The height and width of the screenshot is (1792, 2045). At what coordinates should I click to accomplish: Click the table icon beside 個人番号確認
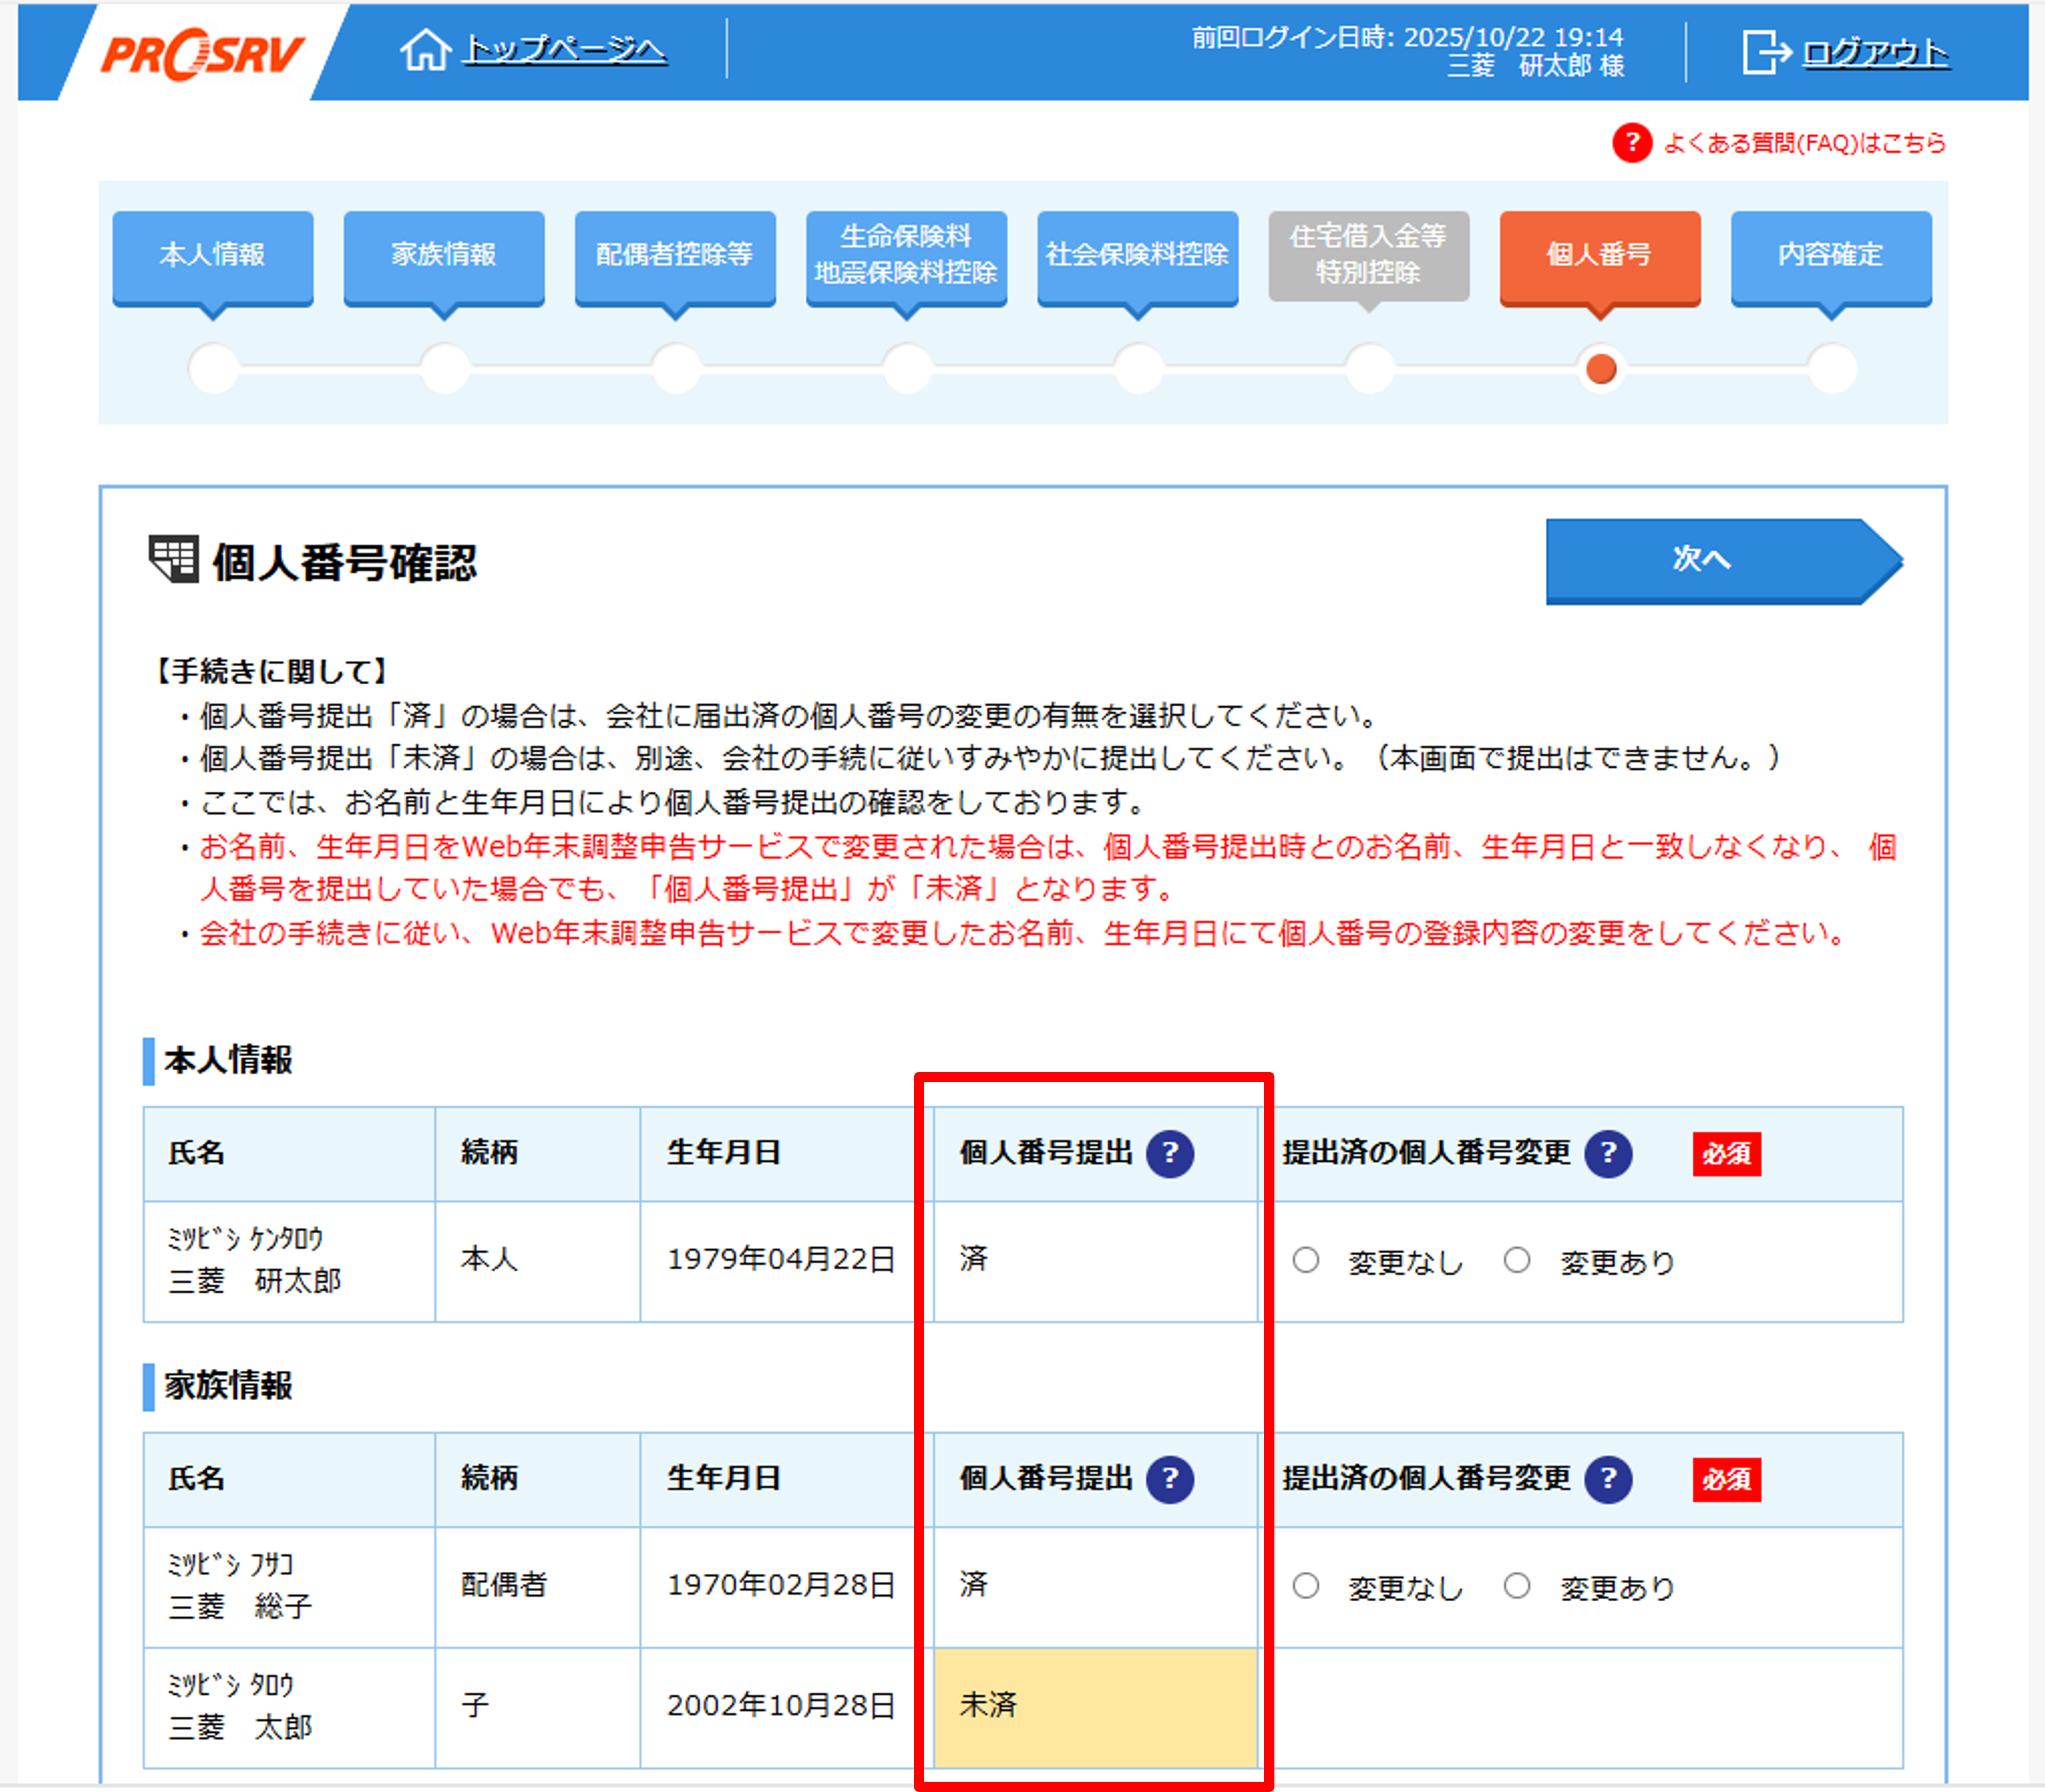tap(174, 559)
